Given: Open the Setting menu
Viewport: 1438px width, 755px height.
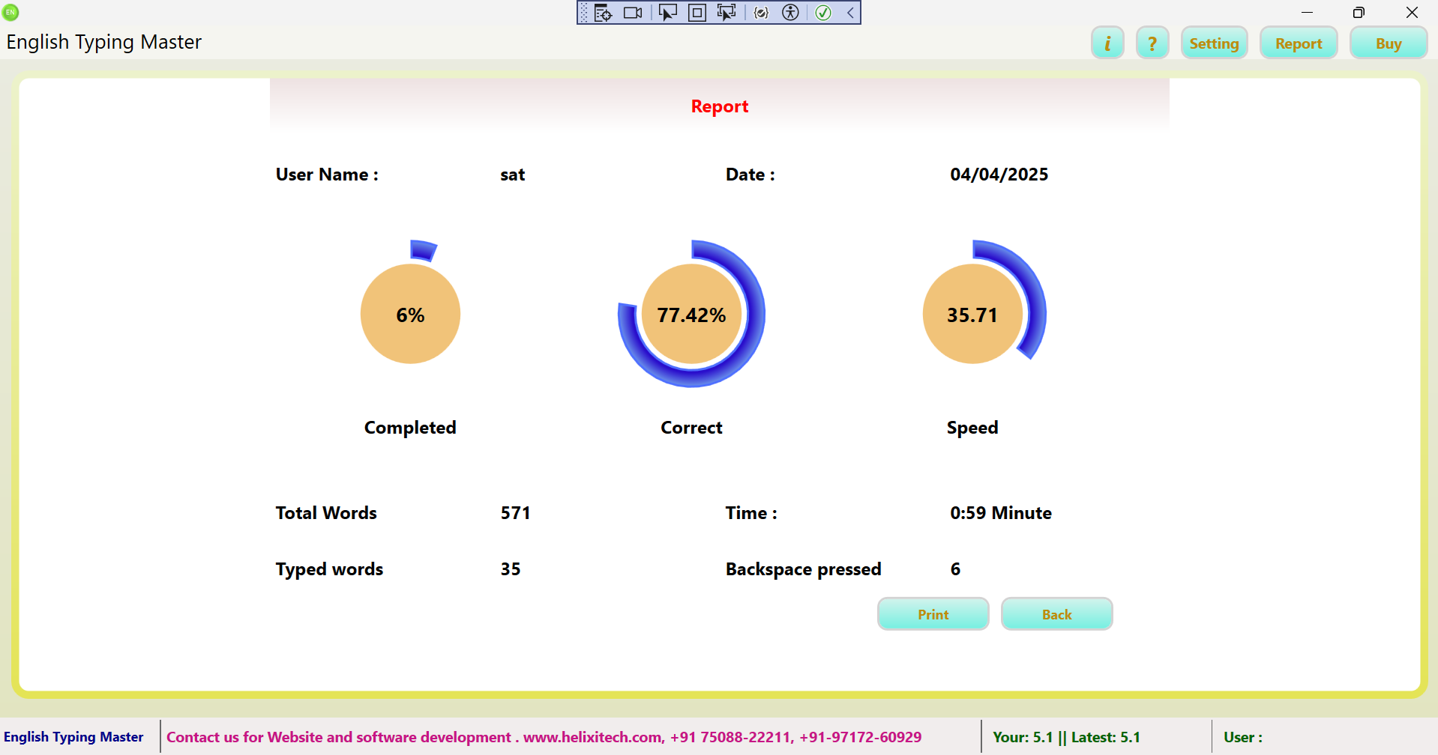Looking at the screenshot, I should [1214, 43].
